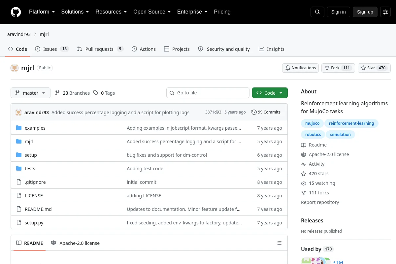
Task: Click the Go to file field
Action: tap(208, 93)
